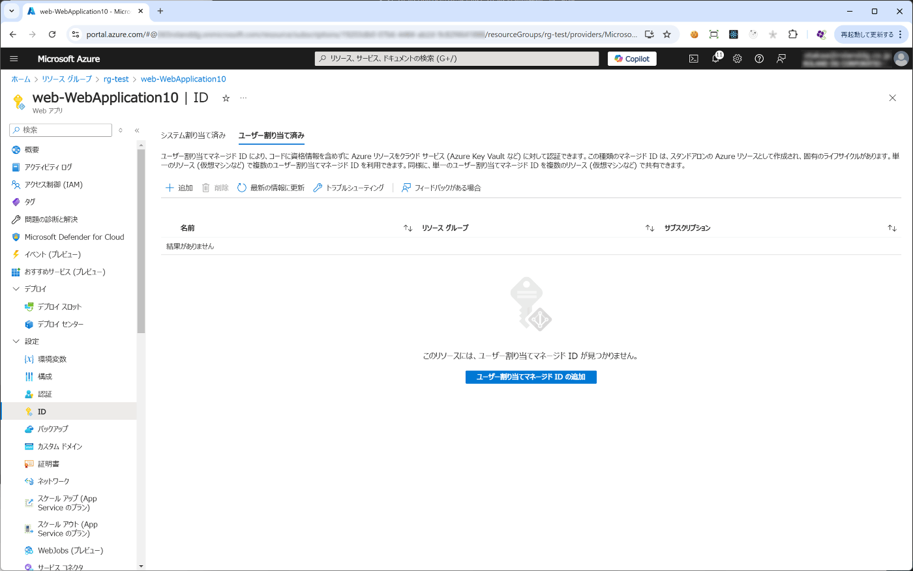This screenshot has width=913, height=571.
Task: Go to rg-test breadcrumb
Action: coord(116,79)
